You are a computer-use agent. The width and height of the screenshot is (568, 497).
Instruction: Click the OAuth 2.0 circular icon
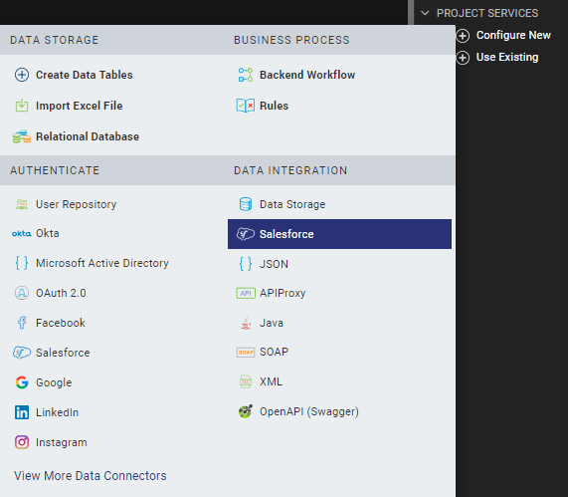coord(22,293)
